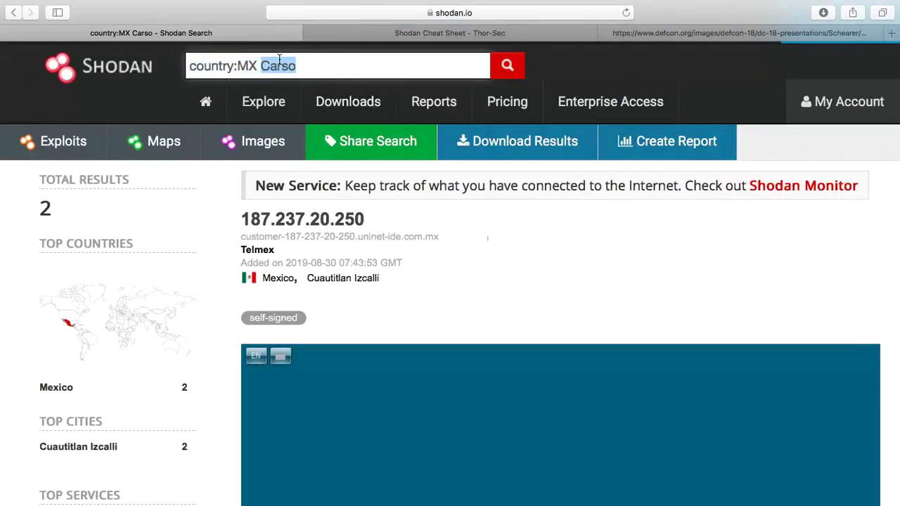
Task: Switch to defcon.org presentations tab
Action: (x=740, y=33)
